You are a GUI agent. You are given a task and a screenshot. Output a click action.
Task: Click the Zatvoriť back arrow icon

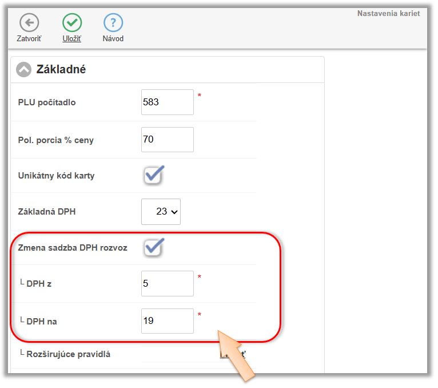[x=29, y=23]
